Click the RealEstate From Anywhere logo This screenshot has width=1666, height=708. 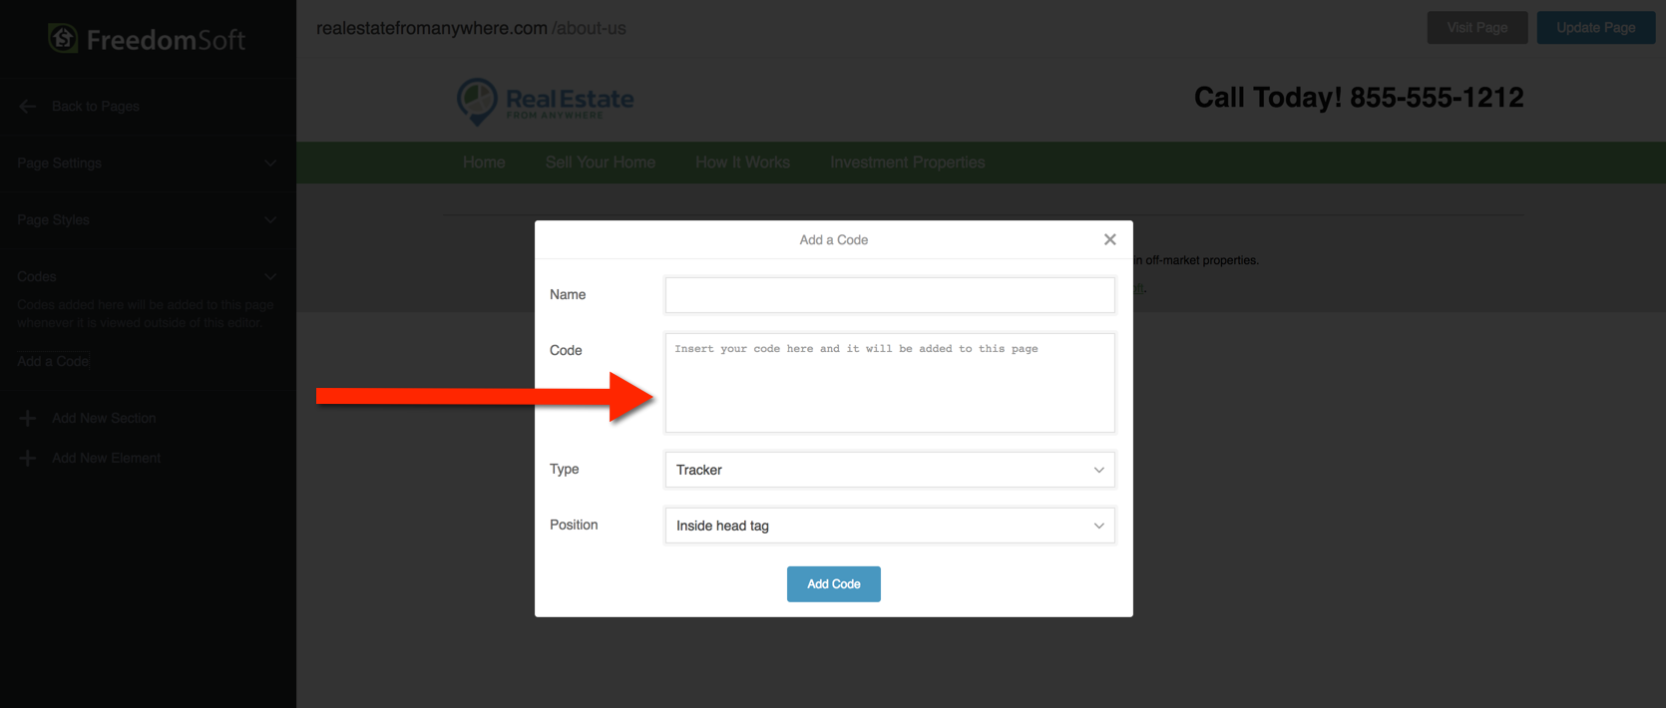(x=546, y=102)
